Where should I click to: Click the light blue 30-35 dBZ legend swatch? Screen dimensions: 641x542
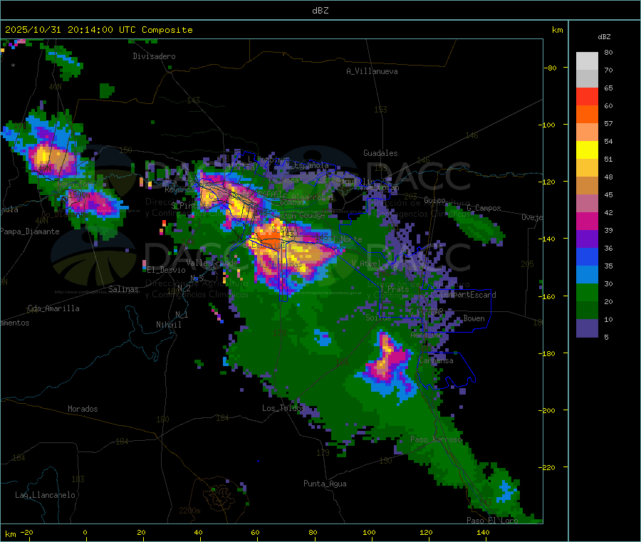[x=587, y=275]
